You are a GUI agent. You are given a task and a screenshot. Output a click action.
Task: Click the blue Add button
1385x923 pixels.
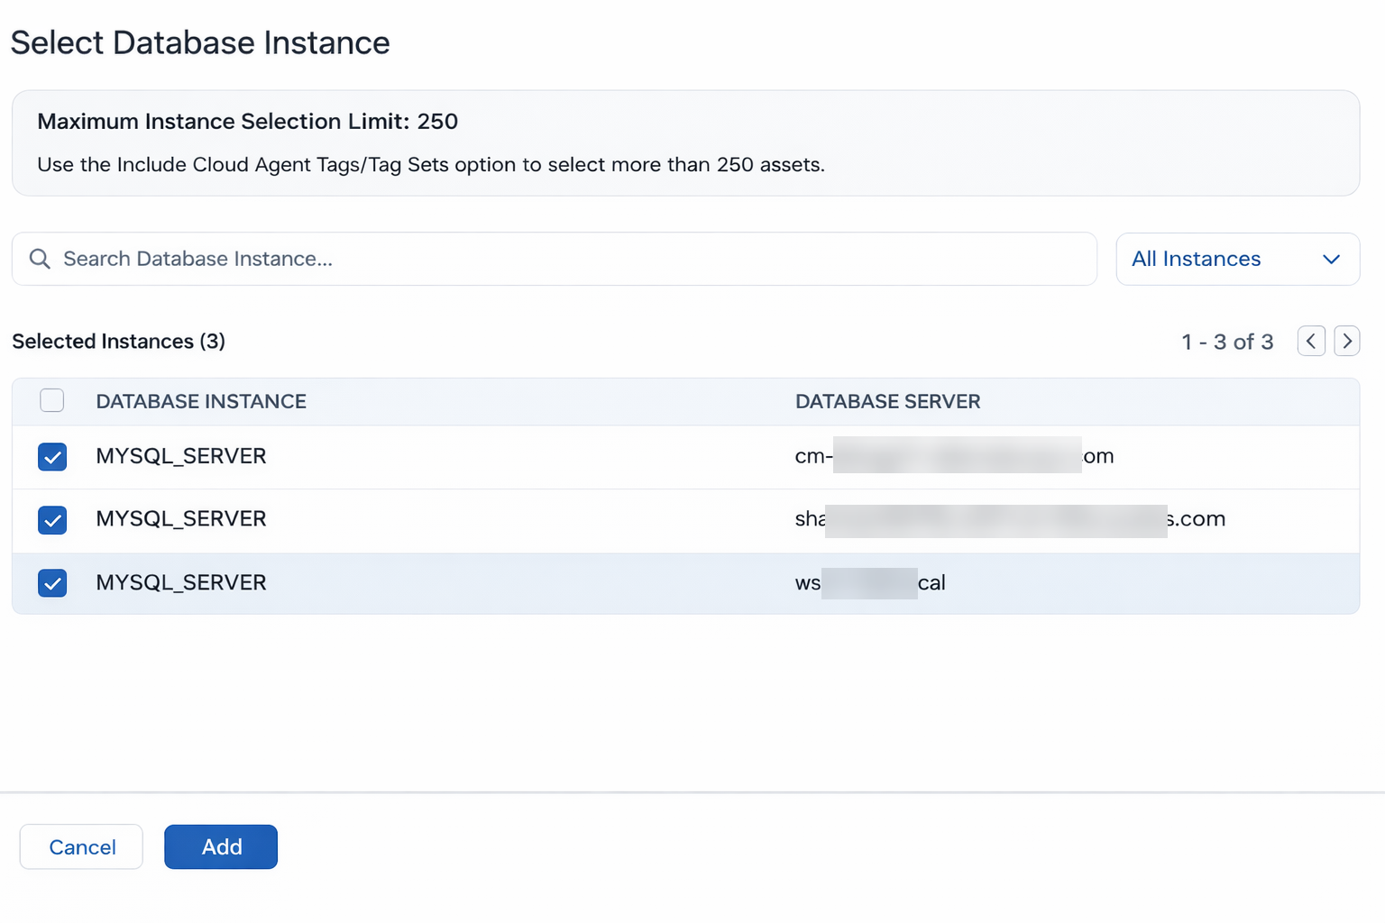coord(221,846)
